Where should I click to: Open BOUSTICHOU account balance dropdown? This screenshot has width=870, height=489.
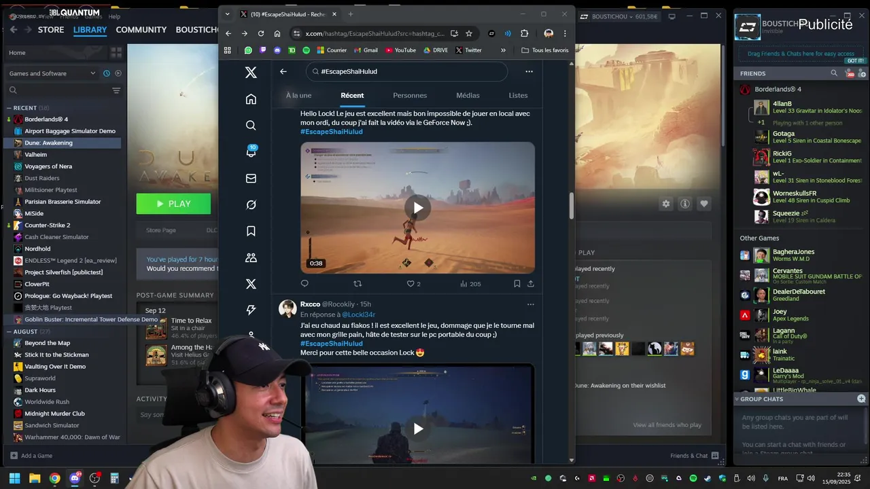point(625,16)
